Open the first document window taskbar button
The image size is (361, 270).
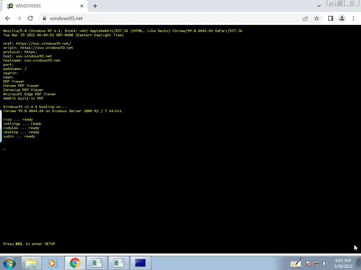[x=97, y=263]
